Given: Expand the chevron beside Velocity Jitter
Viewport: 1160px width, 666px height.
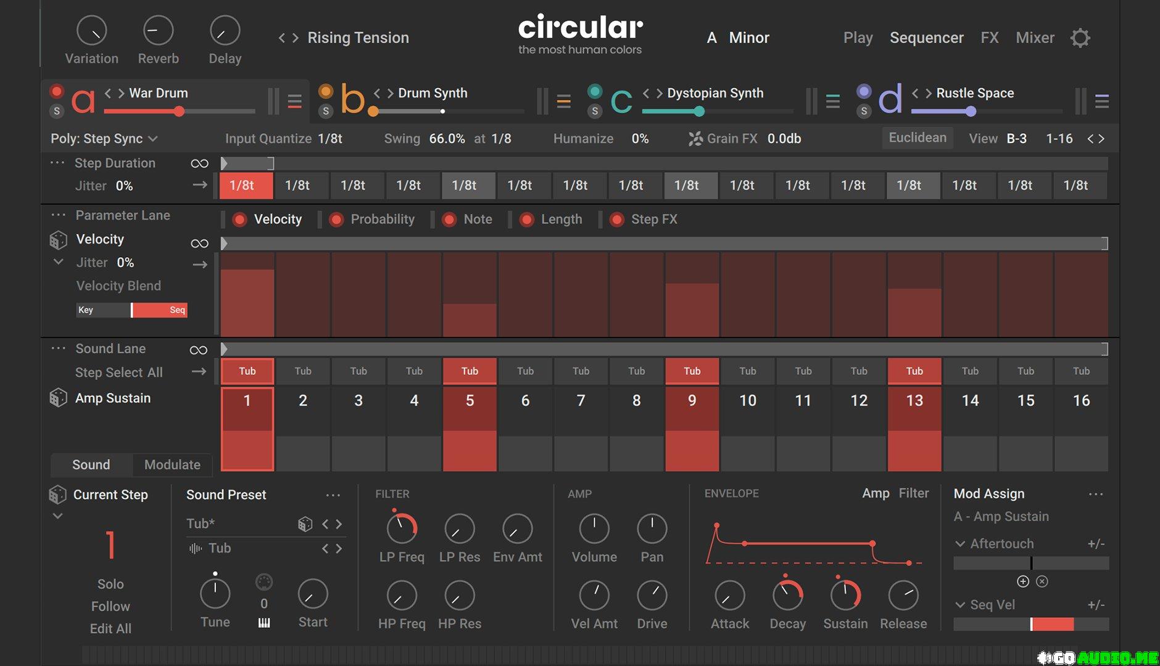Looking at the screenshot, I should click(x=58, y=261).
